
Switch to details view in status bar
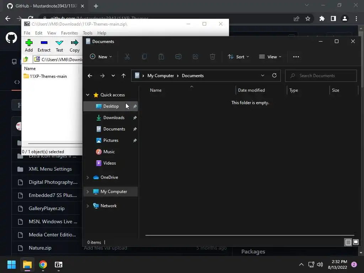[x=348, y=242]
